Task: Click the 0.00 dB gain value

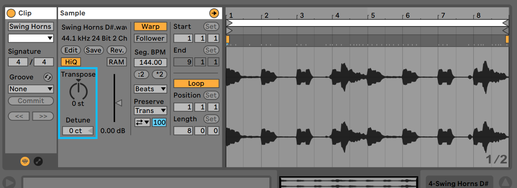Action: [x=113, y=131]
